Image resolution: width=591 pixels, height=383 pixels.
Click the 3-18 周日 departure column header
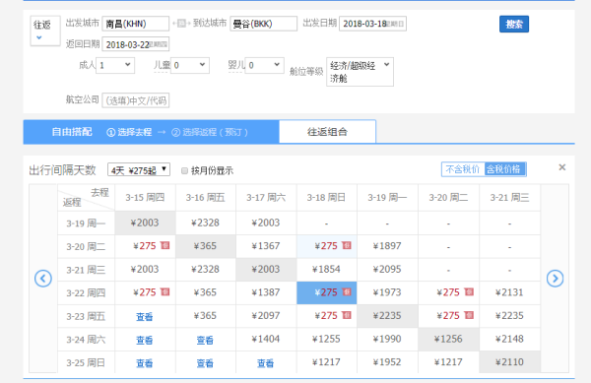(x=326, y=198)
